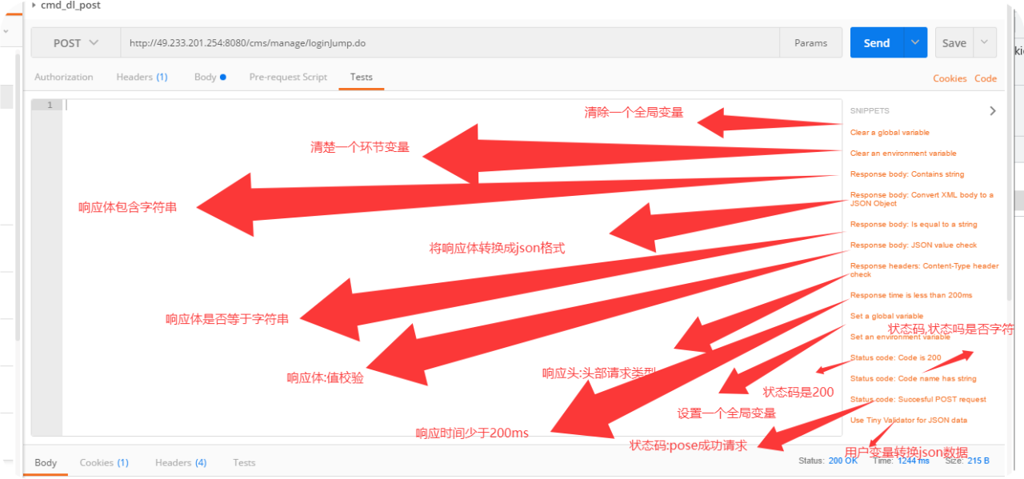This screenshot has width=1024, height=479.
Task: Insert snippet Response body: Is equal to a string
Action: (914, 225)
